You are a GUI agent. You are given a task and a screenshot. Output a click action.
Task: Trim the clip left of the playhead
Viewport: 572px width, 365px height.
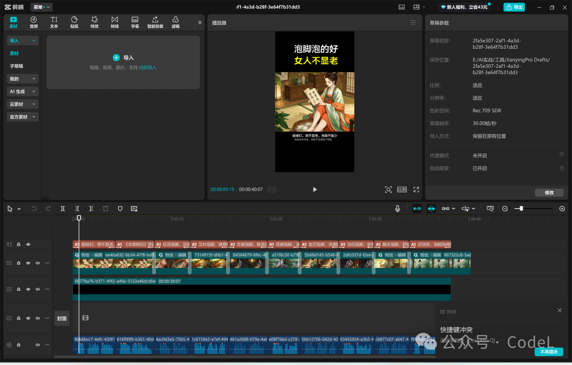coord(77,209)
